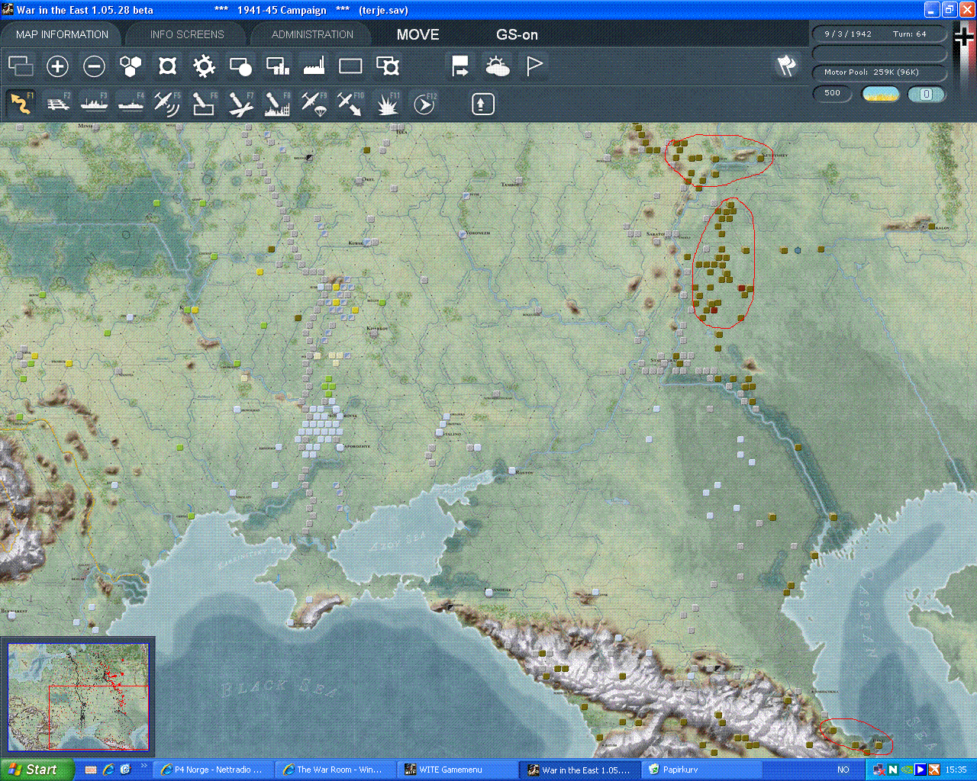
Task: Open the MAP INFORMATION tab
Action: pos(62,34)
